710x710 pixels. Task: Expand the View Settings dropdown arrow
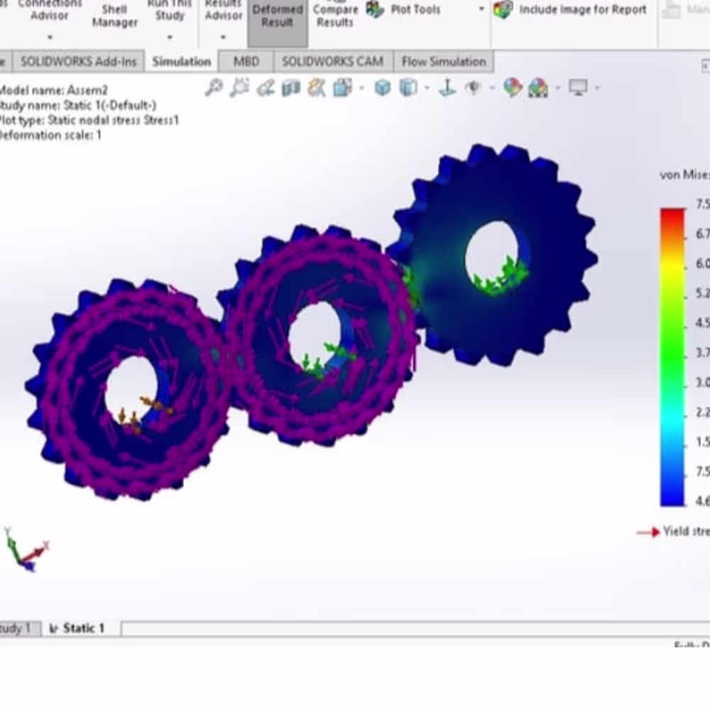(598, 88)
